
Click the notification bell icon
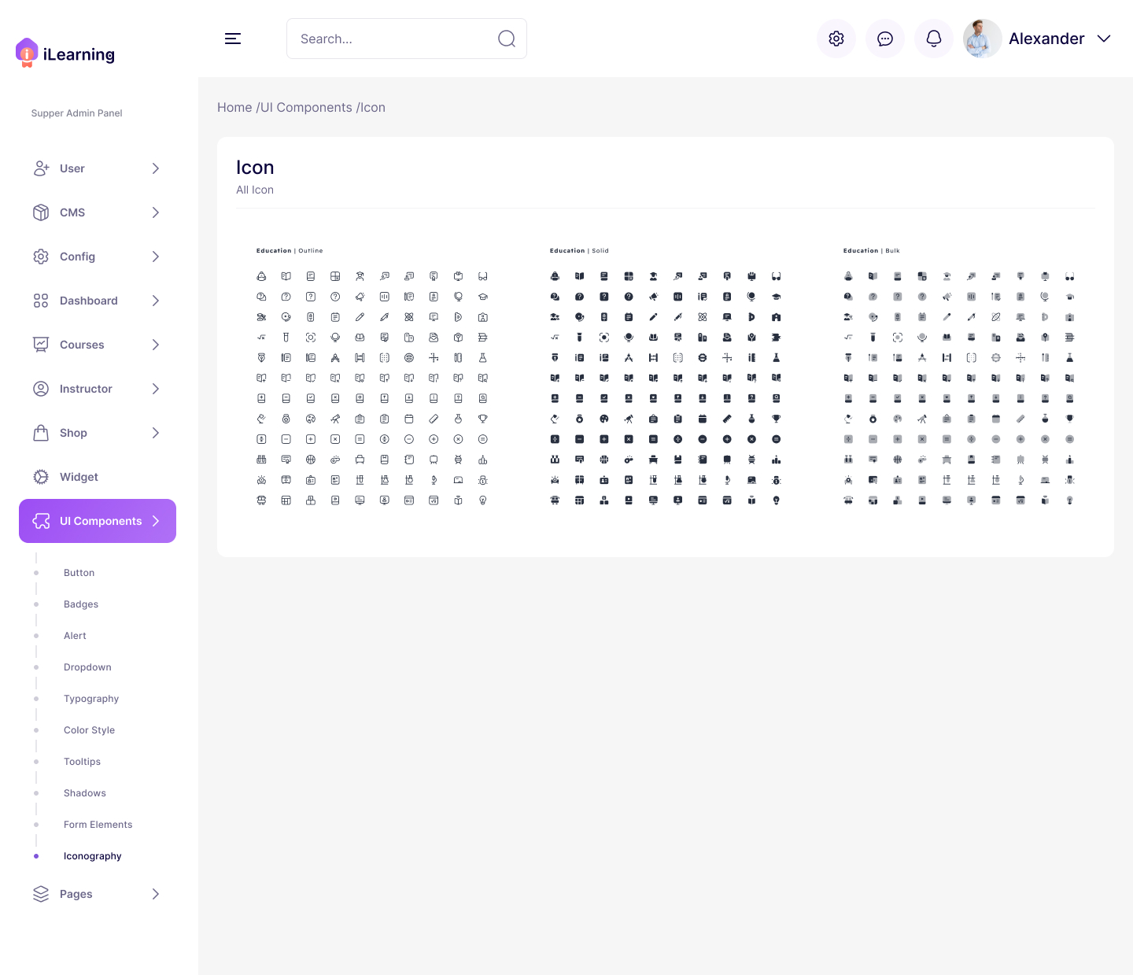(x=934, y=39)
